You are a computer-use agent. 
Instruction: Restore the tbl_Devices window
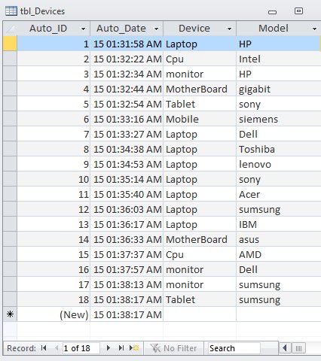(x=298, y=11)
